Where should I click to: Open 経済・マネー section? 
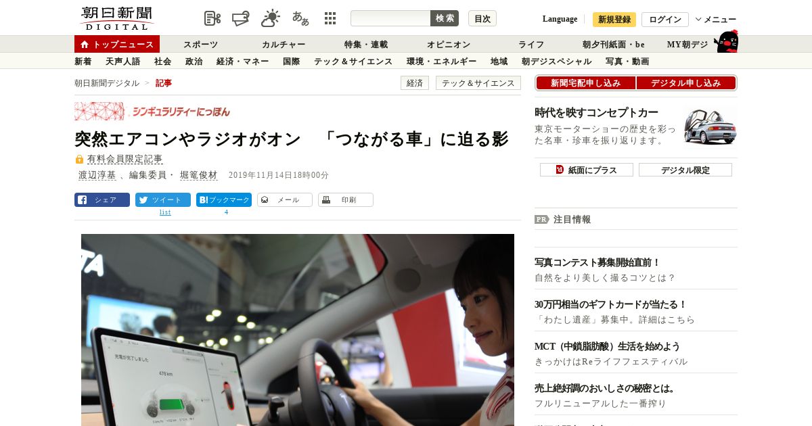pos(242,62)
